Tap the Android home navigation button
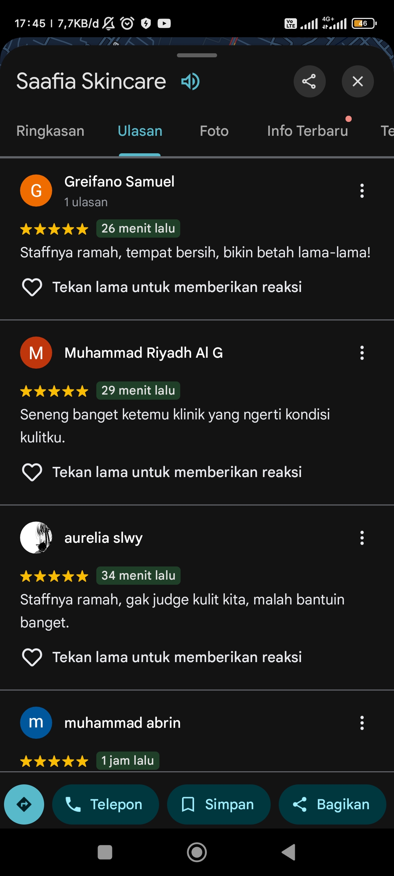 coord(197,852)
